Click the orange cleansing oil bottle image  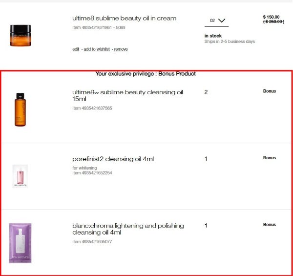coord(20,110)
